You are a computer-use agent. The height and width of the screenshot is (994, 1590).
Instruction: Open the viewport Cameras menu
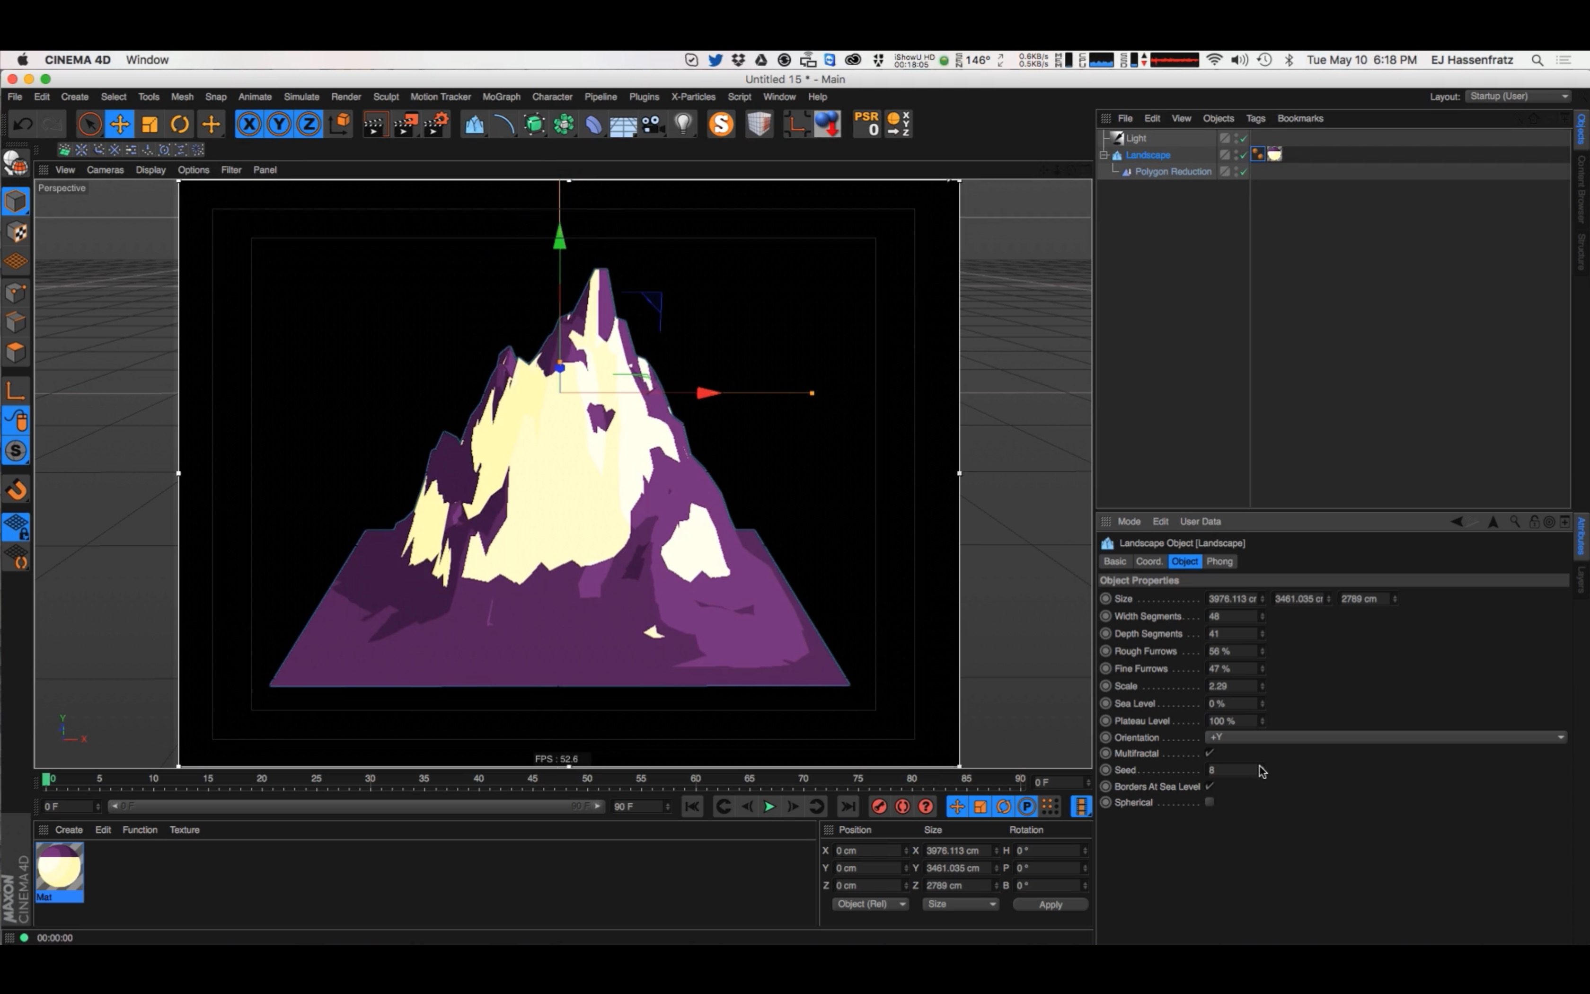pos(105,169)
